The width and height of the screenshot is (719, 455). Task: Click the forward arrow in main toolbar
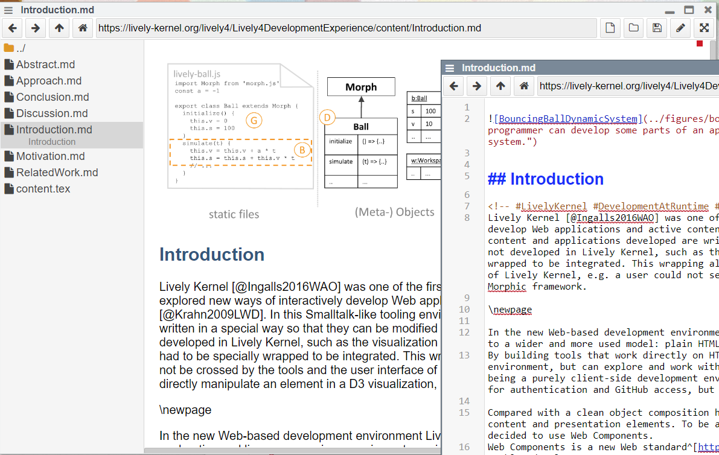click(x=36, y=28)
